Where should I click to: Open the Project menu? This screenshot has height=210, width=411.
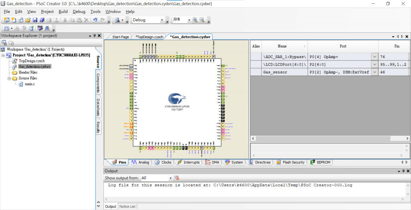point(47,12)
